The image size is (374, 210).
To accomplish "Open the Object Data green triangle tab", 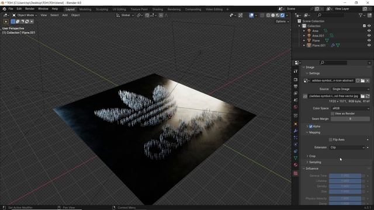I will [296, 158].
